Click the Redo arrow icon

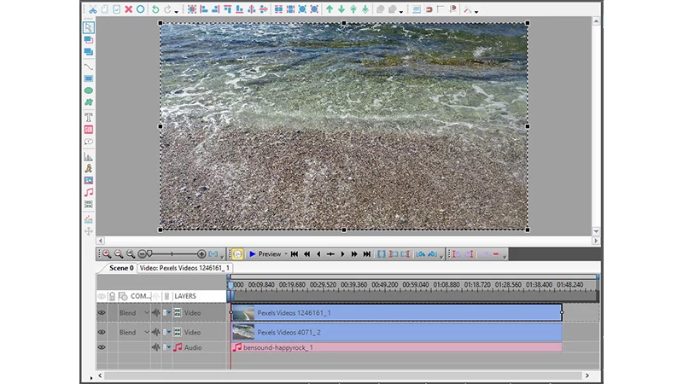(x=167, y=9)
